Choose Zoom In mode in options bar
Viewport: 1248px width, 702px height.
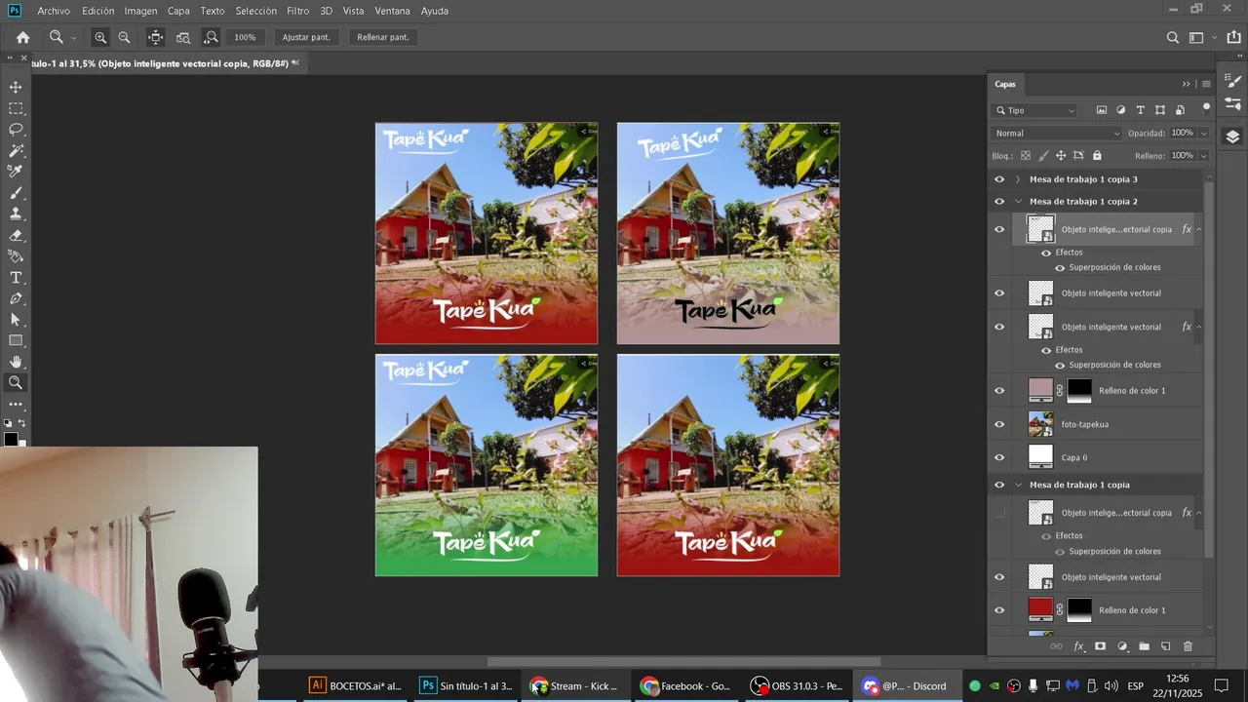pos(100,37)
